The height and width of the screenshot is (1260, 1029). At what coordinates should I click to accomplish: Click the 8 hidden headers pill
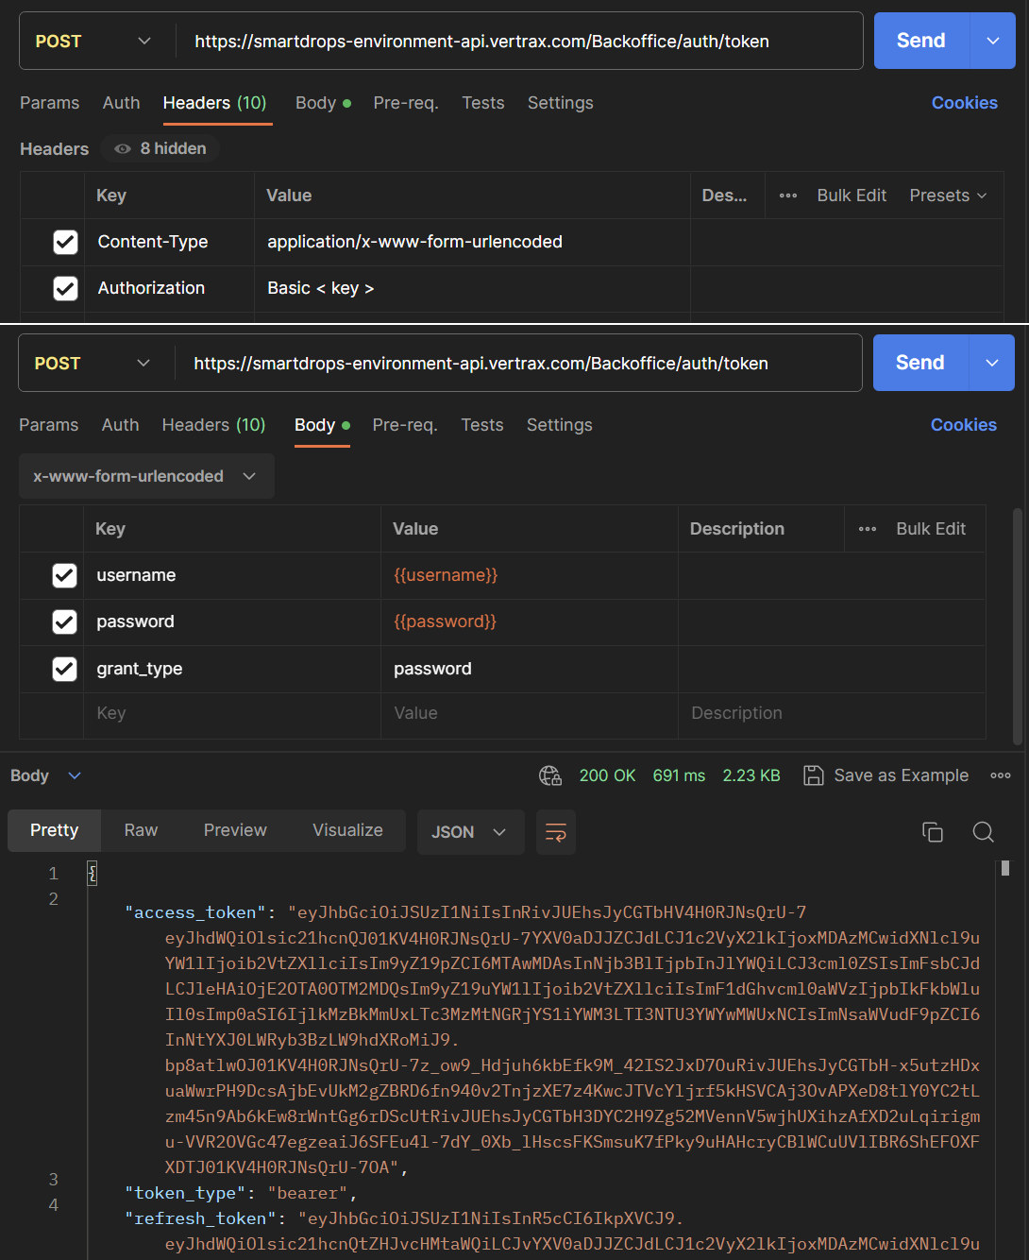point(160,148)
